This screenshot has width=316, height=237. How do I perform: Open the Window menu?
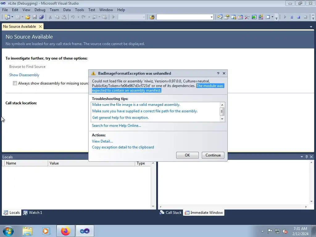pyautogui.click(x=106, y=10)
